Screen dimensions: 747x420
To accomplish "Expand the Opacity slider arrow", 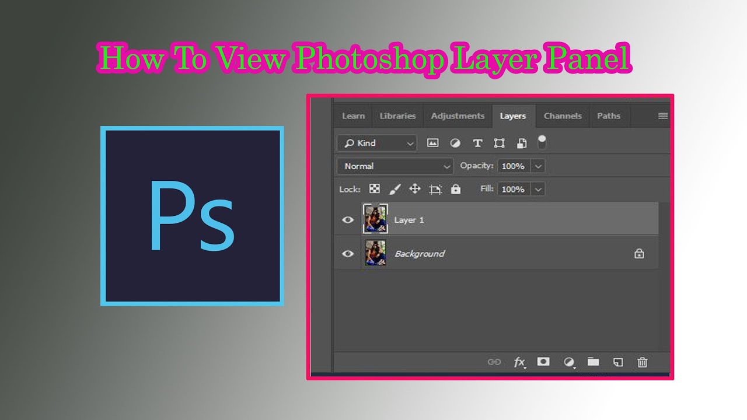I will click(539, 166).
